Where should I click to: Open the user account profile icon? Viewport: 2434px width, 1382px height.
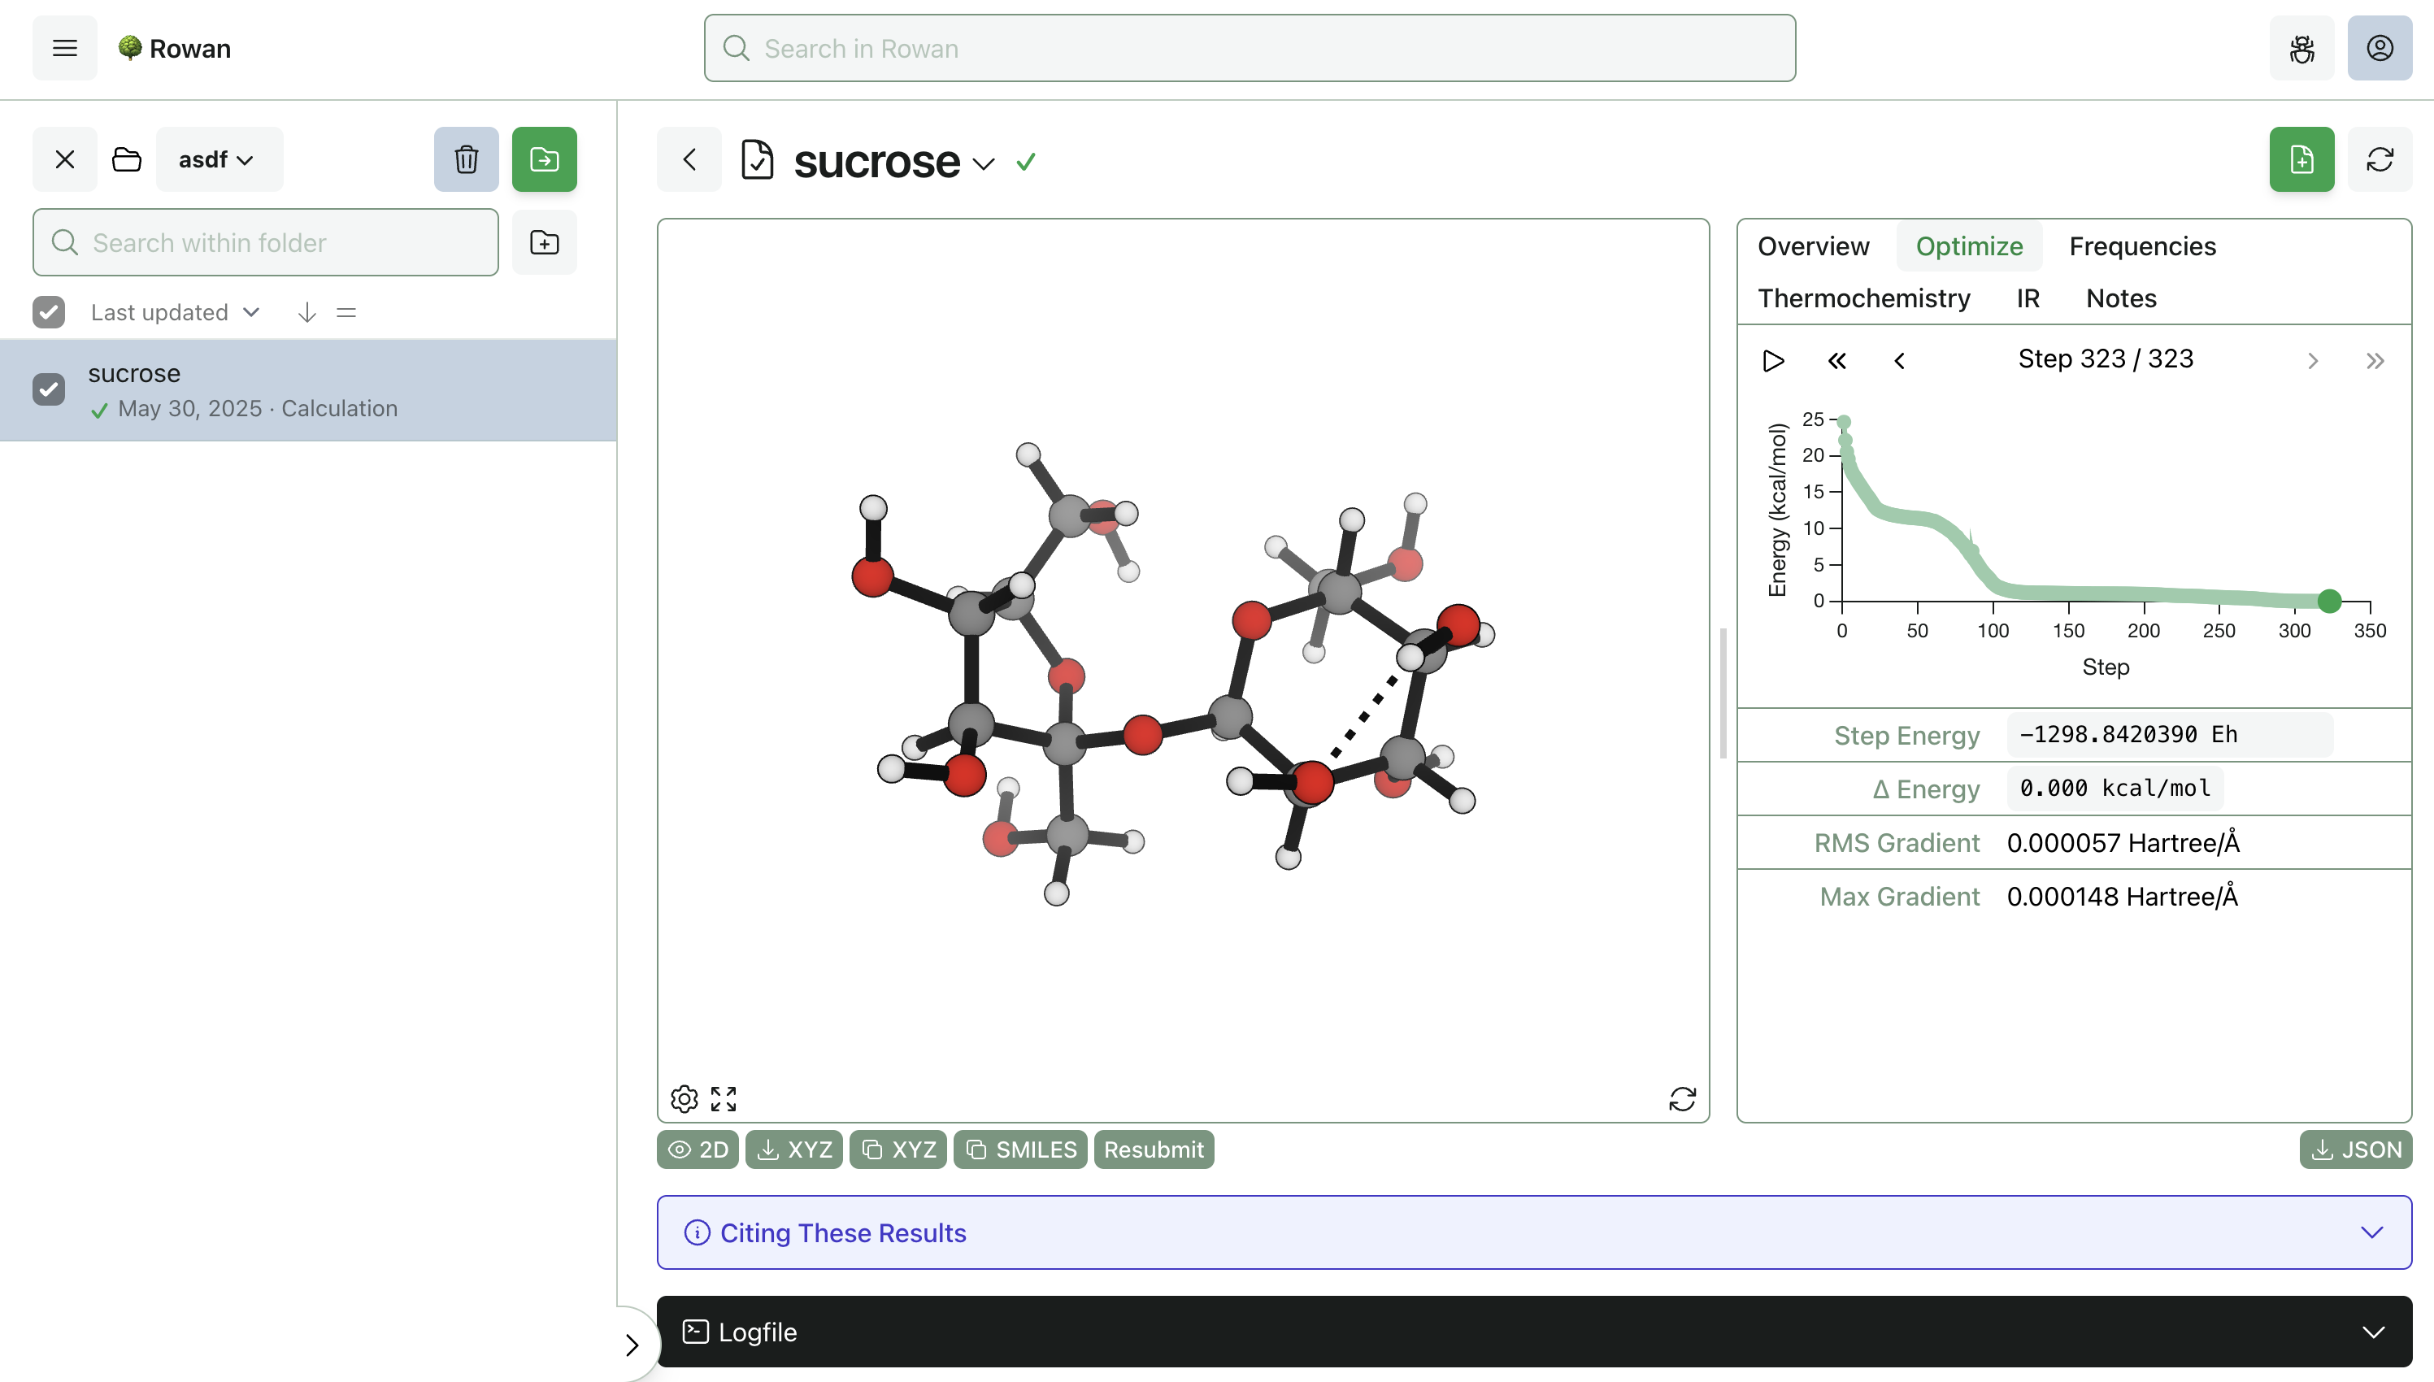(2379, 49)
